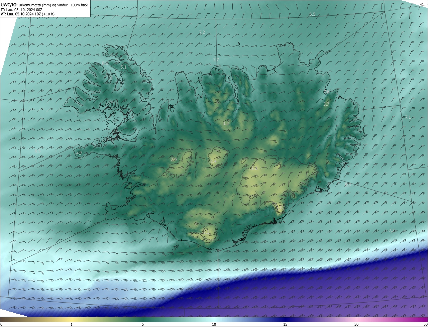Click the 3.2 value in north Iceland

point(226,123)
